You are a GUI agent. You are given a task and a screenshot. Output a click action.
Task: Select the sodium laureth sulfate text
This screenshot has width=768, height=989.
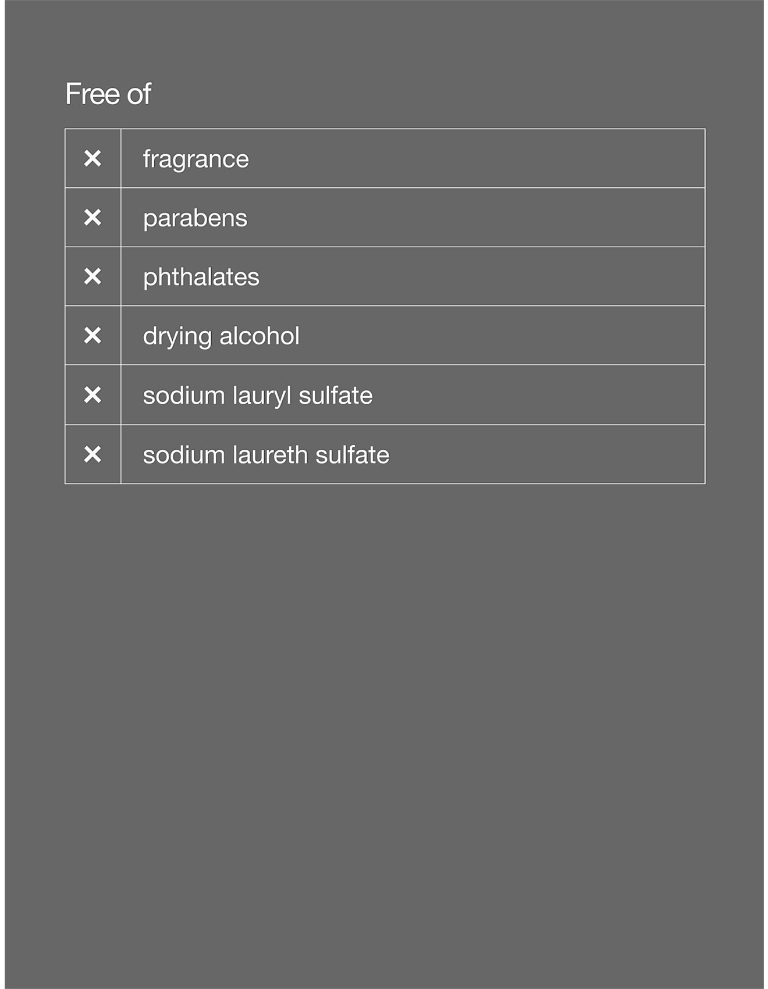click(x=266, y=455)
